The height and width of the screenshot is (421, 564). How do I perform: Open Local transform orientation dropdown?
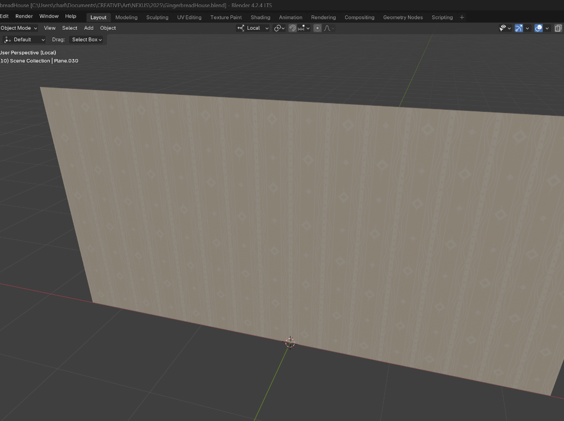(253, 28)
